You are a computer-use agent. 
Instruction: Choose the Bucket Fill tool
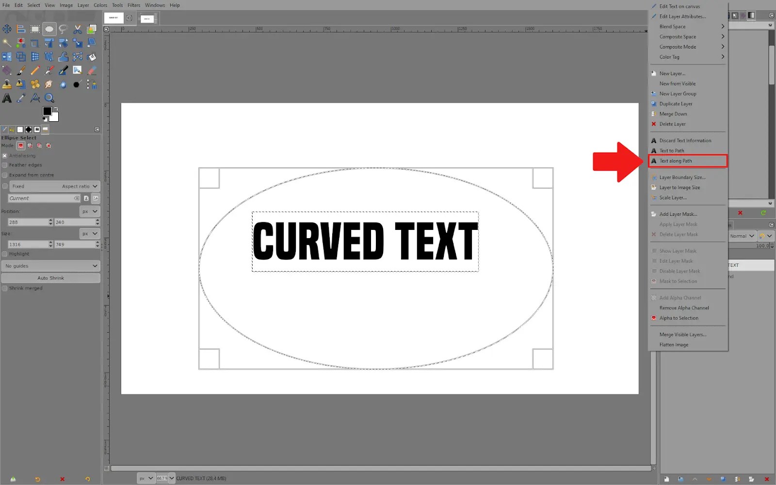(x=91, y=56)
